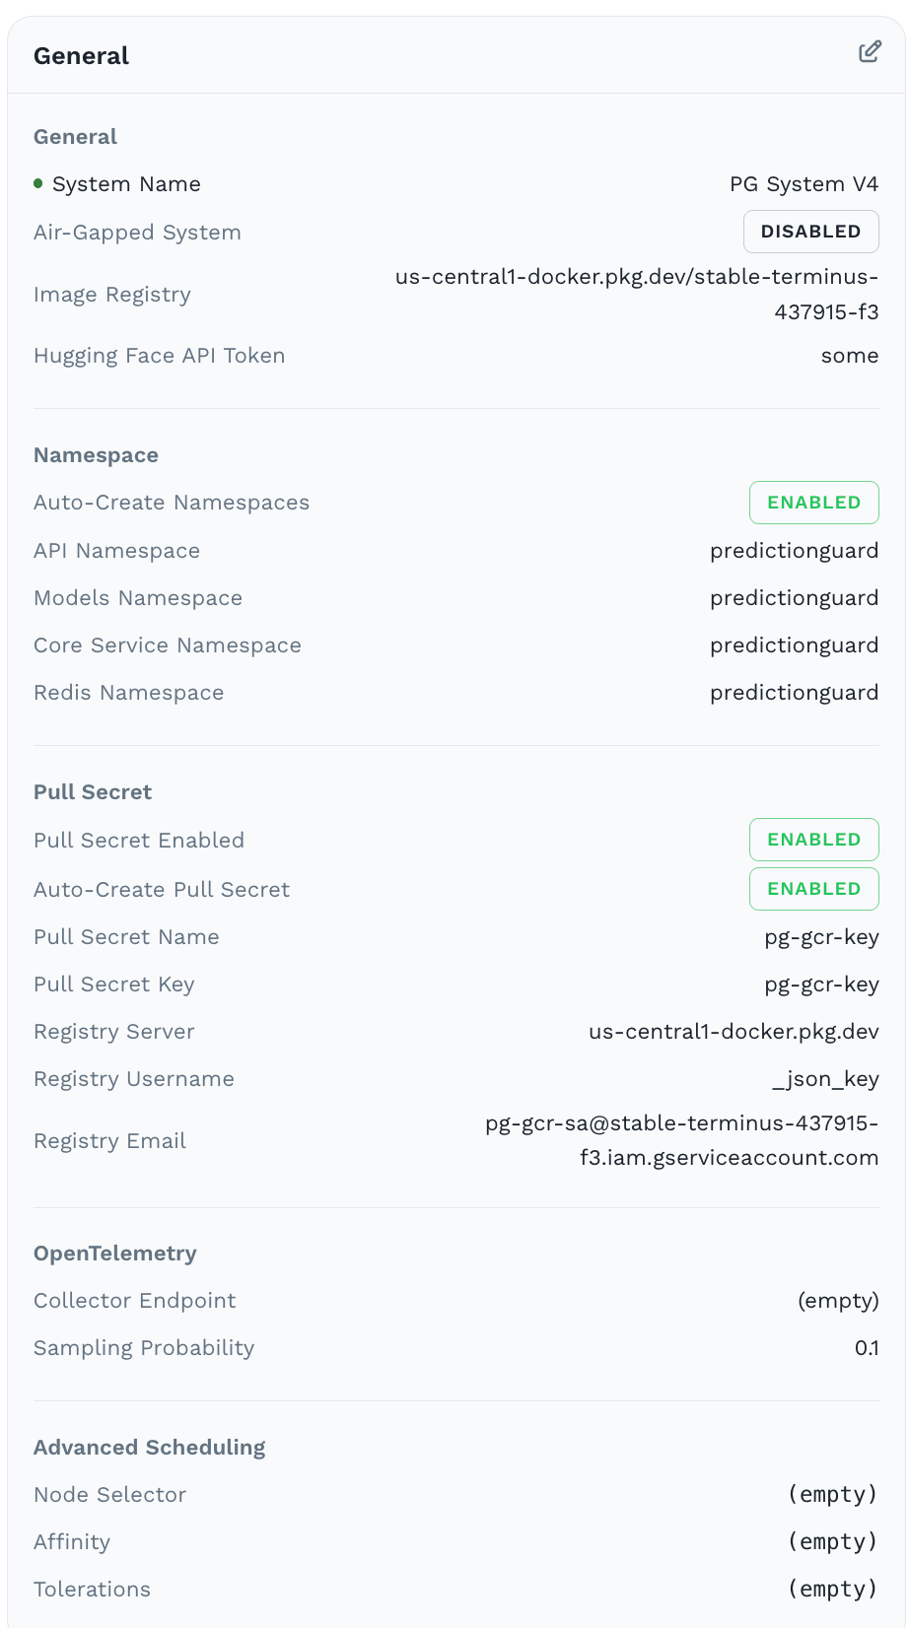Click the Sampling Probability 0.1 value

[867, 1348]
